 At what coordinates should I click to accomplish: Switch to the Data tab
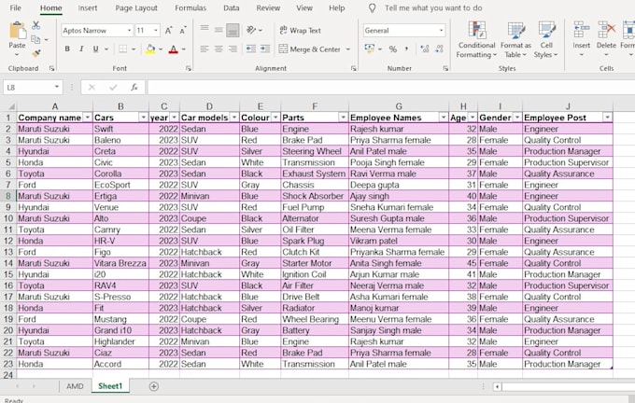(232, 7)
